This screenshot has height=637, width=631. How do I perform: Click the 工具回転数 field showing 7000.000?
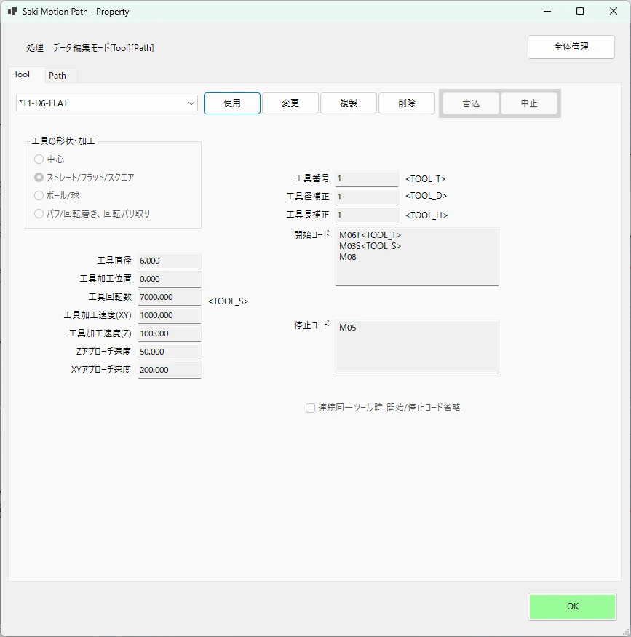pos(170,297)
